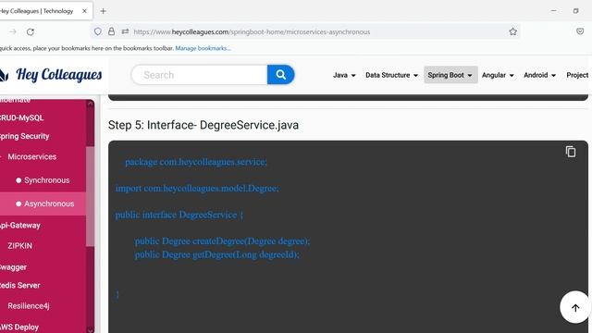The image size is (592, 333).
Task: Click the browser address bar URL
Action: point(252,32)
